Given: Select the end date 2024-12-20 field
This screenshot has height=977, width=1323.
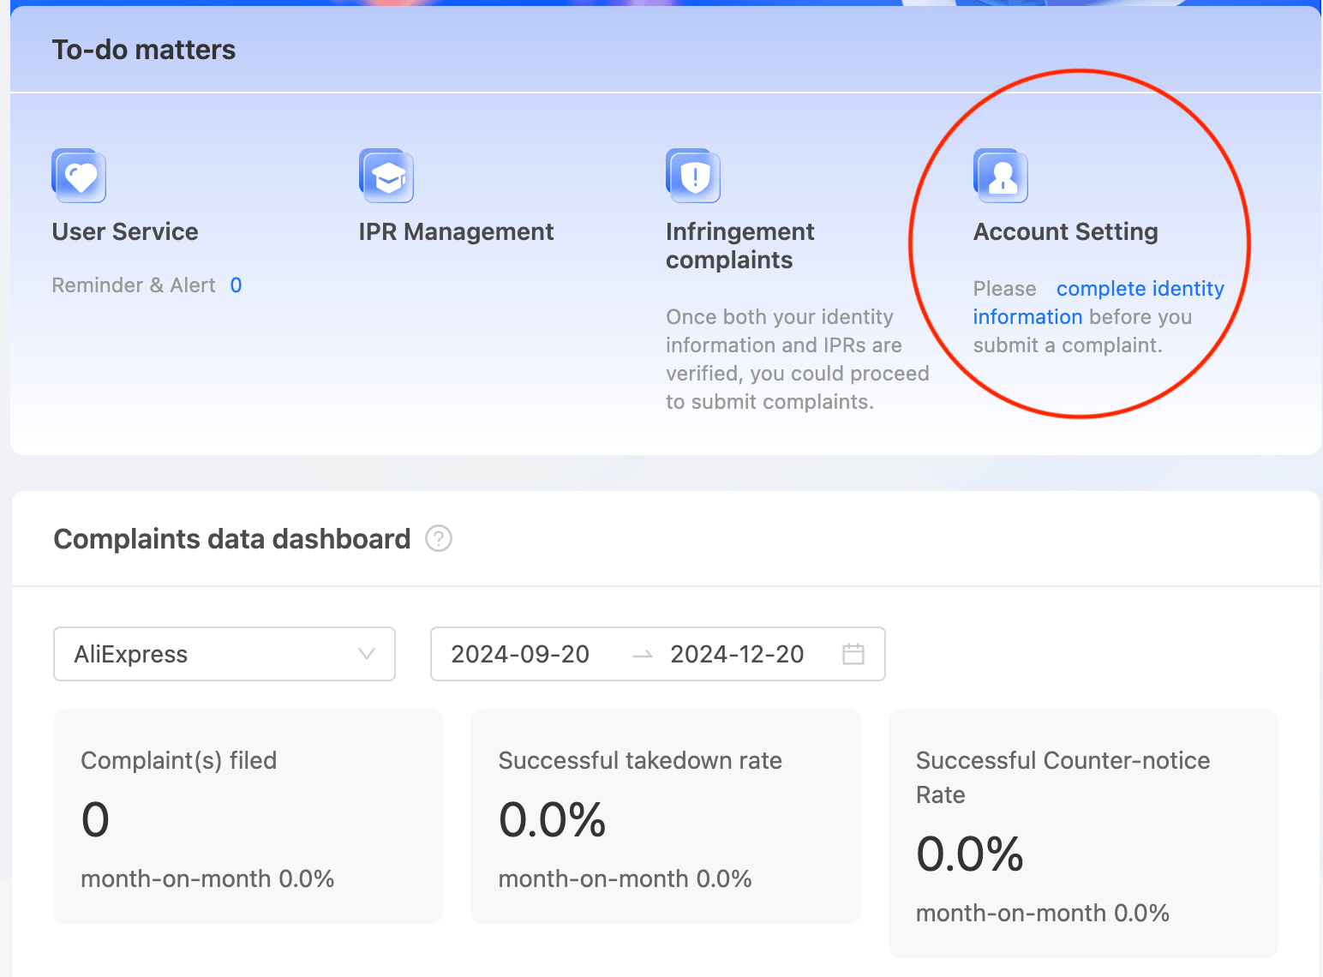Looking at the screenshot, I should pos(737,654).
